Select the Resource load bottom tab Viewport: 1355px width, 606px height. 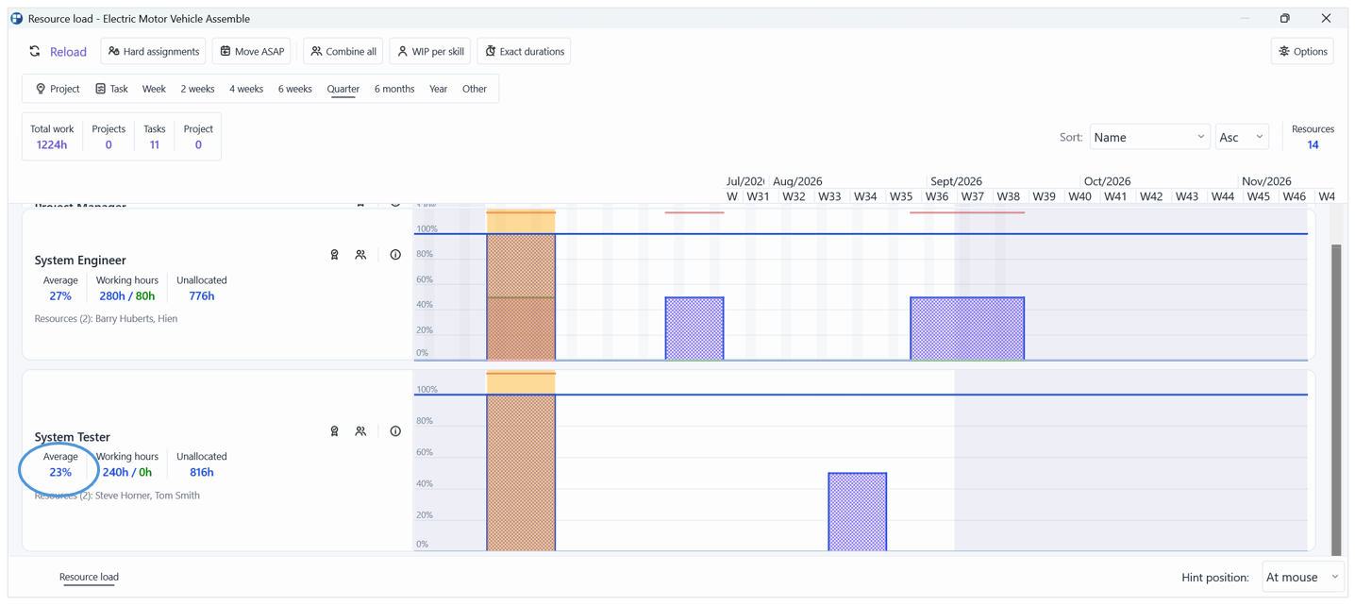click(89, 577)
